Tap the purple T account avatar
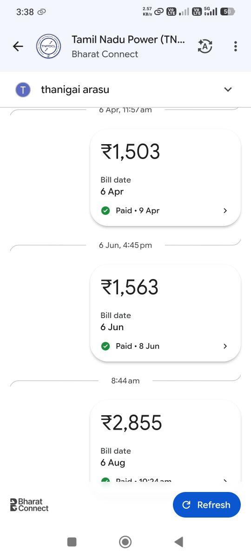251x558 pixels. tap(23, 89)
